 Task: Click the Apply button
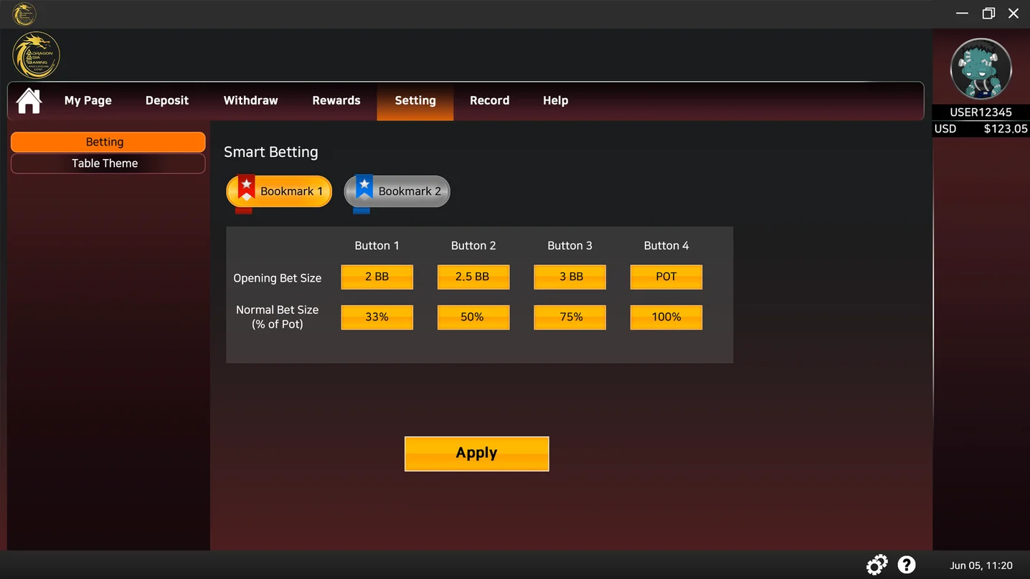click(x=477, y=454)
